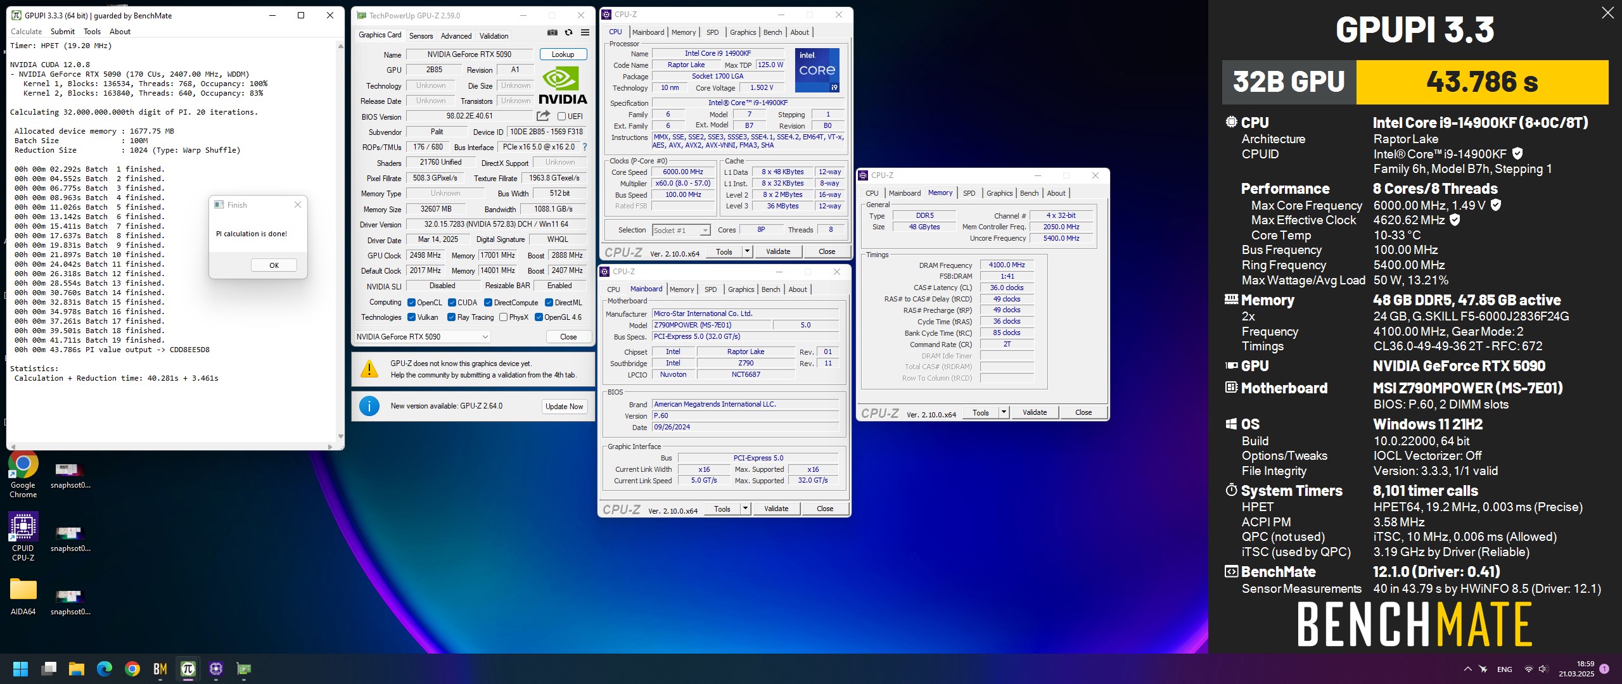Open the Submit menu in GPUPI
Image resolution: width=1622 pixels, height=684 pixels.
[x=63, y=32]
